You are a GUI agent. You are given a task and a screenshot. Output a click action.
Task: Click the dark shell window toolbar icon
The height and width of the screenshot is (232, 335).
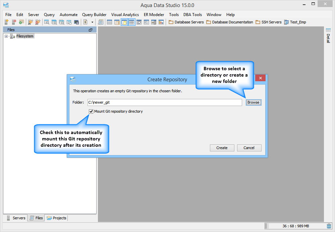coord(76,22)
